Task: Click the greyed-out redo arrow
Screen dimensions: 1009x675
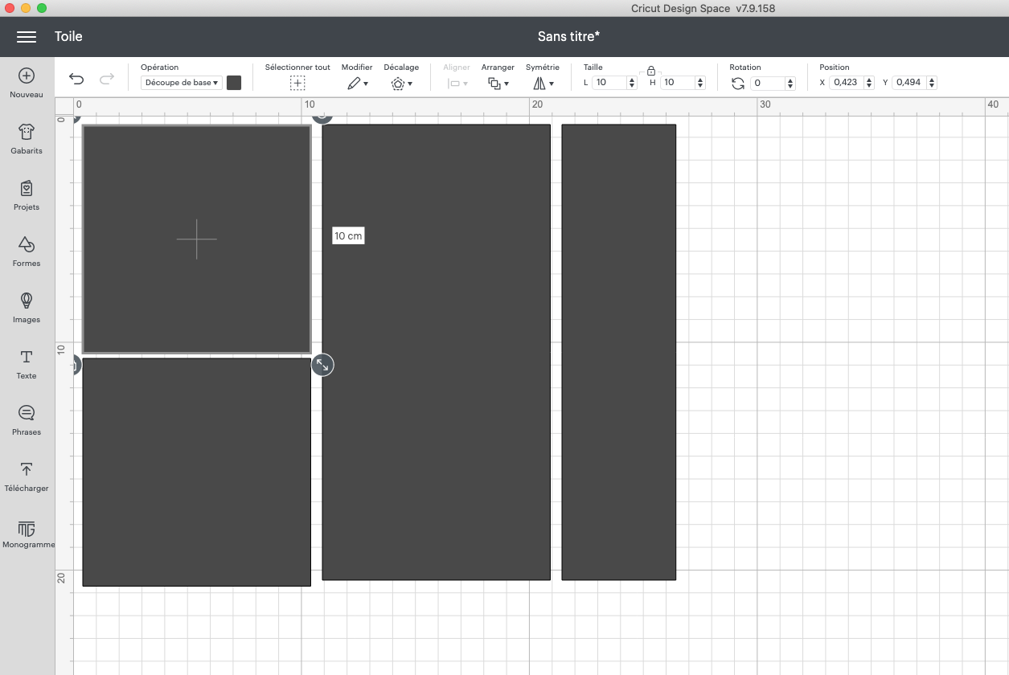Action: coord(106,79)
